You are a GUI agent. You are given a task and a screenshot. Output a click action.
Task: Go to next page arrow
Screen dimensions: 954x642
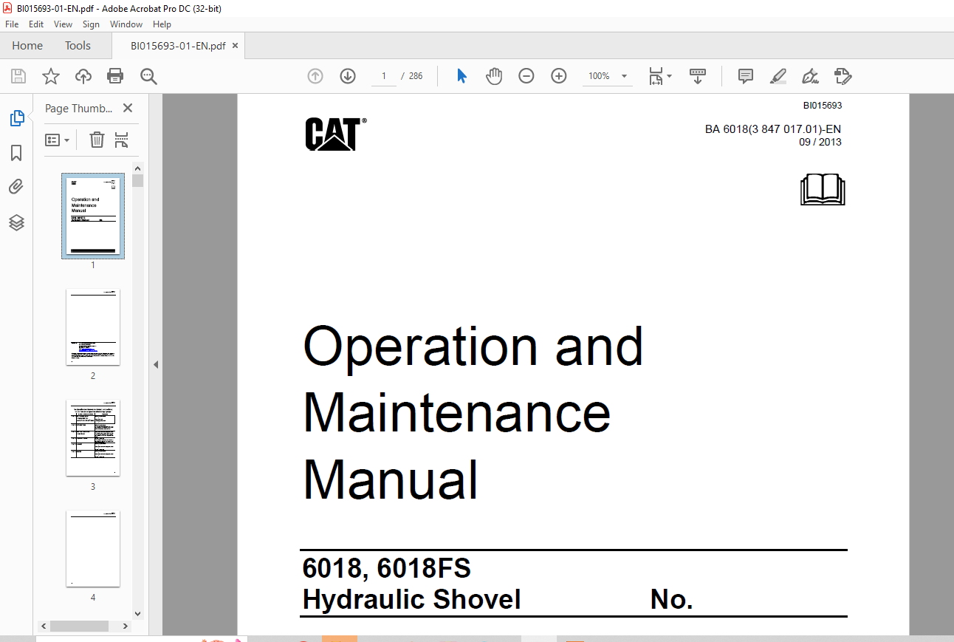348,76
